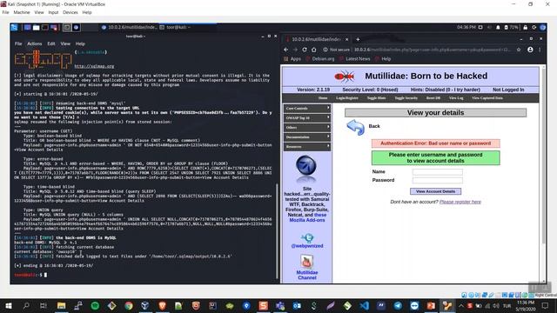Open VirtualBox Input menu
The width and height of the screenshot is (557, 313).
(53, 12)
